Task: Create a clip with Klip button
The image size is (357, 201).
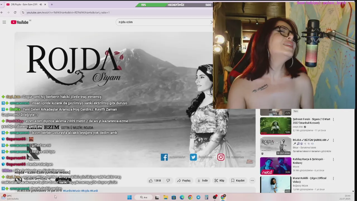Action: [219, 181]
